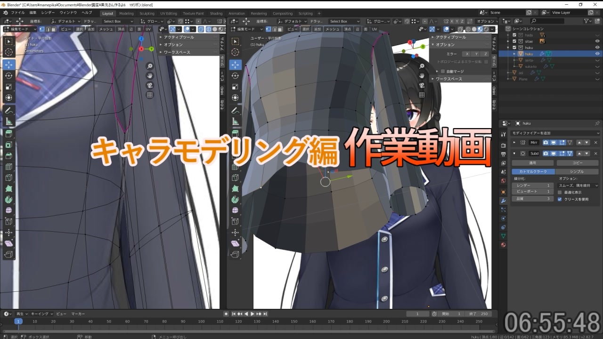Toggle camera view icon in left viewport
603x339 pixels.
coord(150,85)
